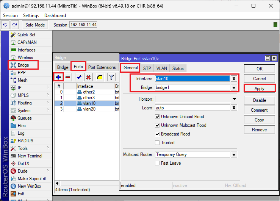Click the Undo arrow in toolbar

pyautogui.click(x=5, y=25)
